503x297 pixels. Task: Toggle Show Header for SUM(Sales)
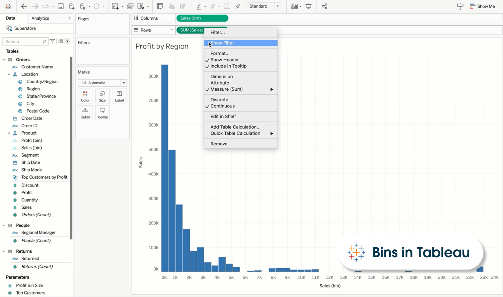pyautogui.click(x=225, y=60)
